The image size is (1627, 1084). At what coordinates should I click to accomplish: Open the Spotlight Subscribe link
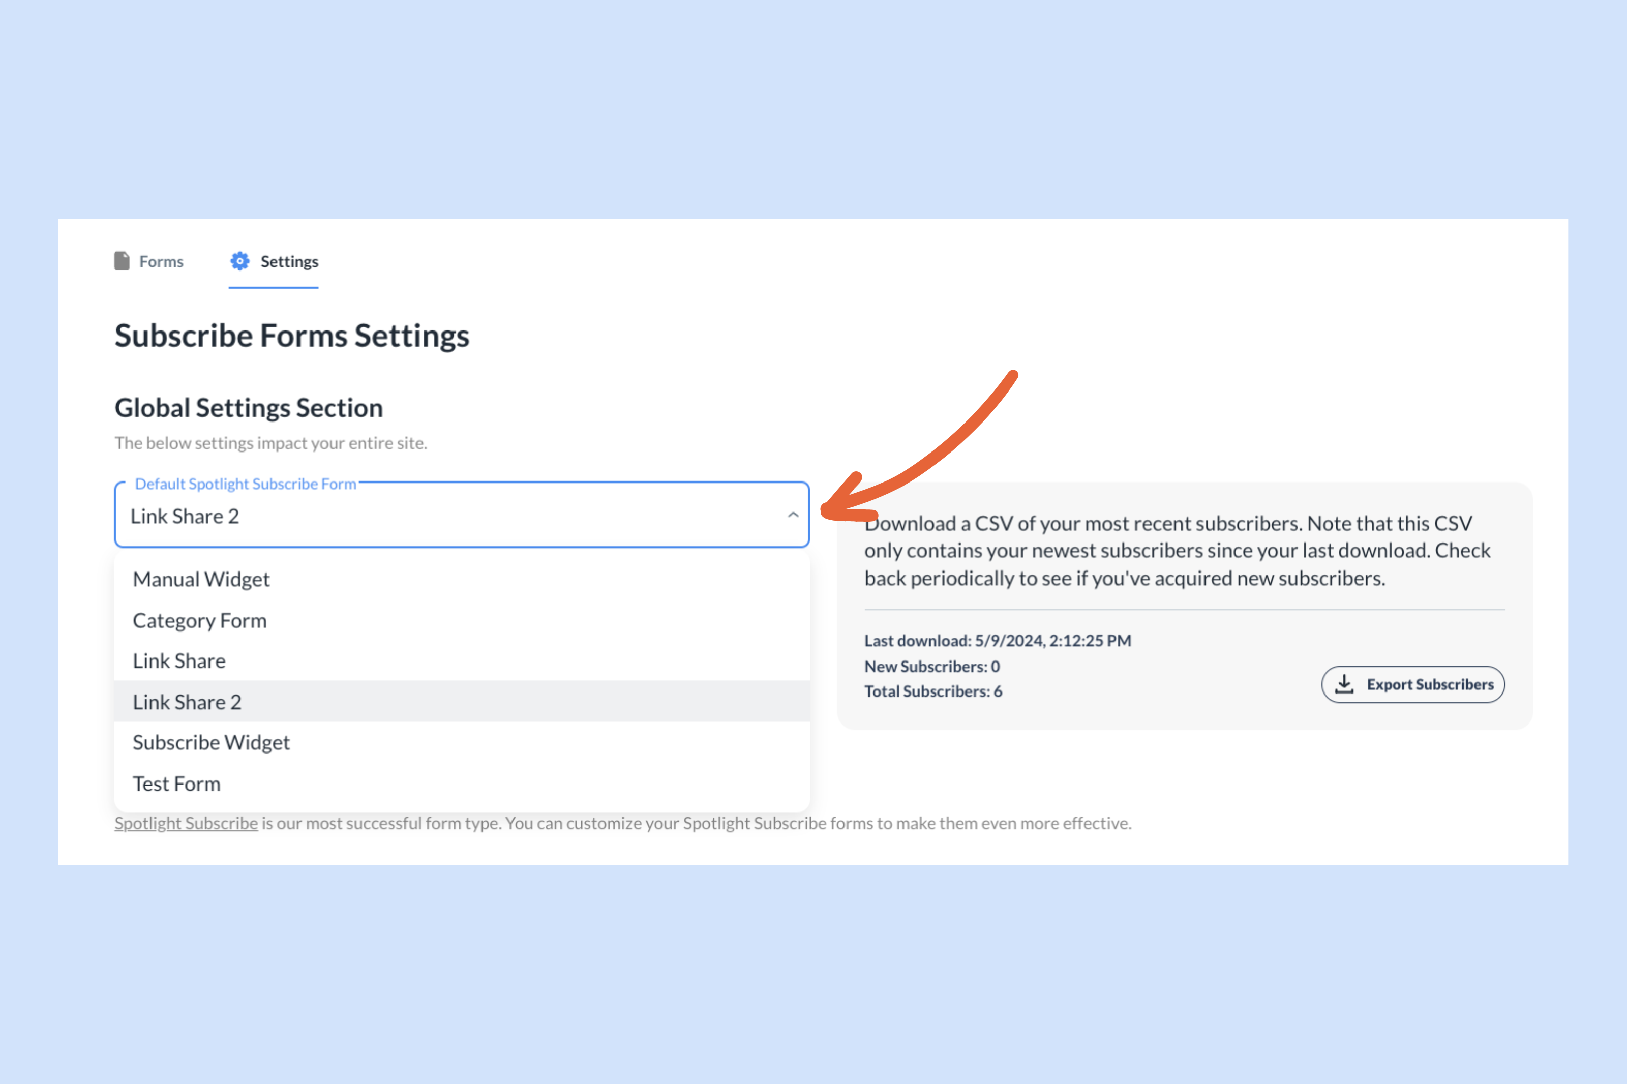[186, 823]
